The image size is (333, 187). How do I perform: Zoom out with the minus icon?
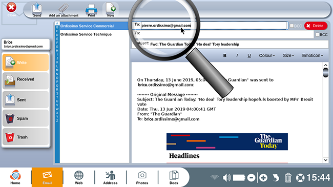click(251, 178)
